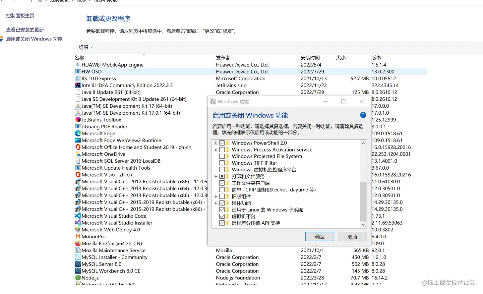Screen dimensions: 483x294
Task: Click the MySQL Workbench 8.0 CE icon
Action: point(78,271)
